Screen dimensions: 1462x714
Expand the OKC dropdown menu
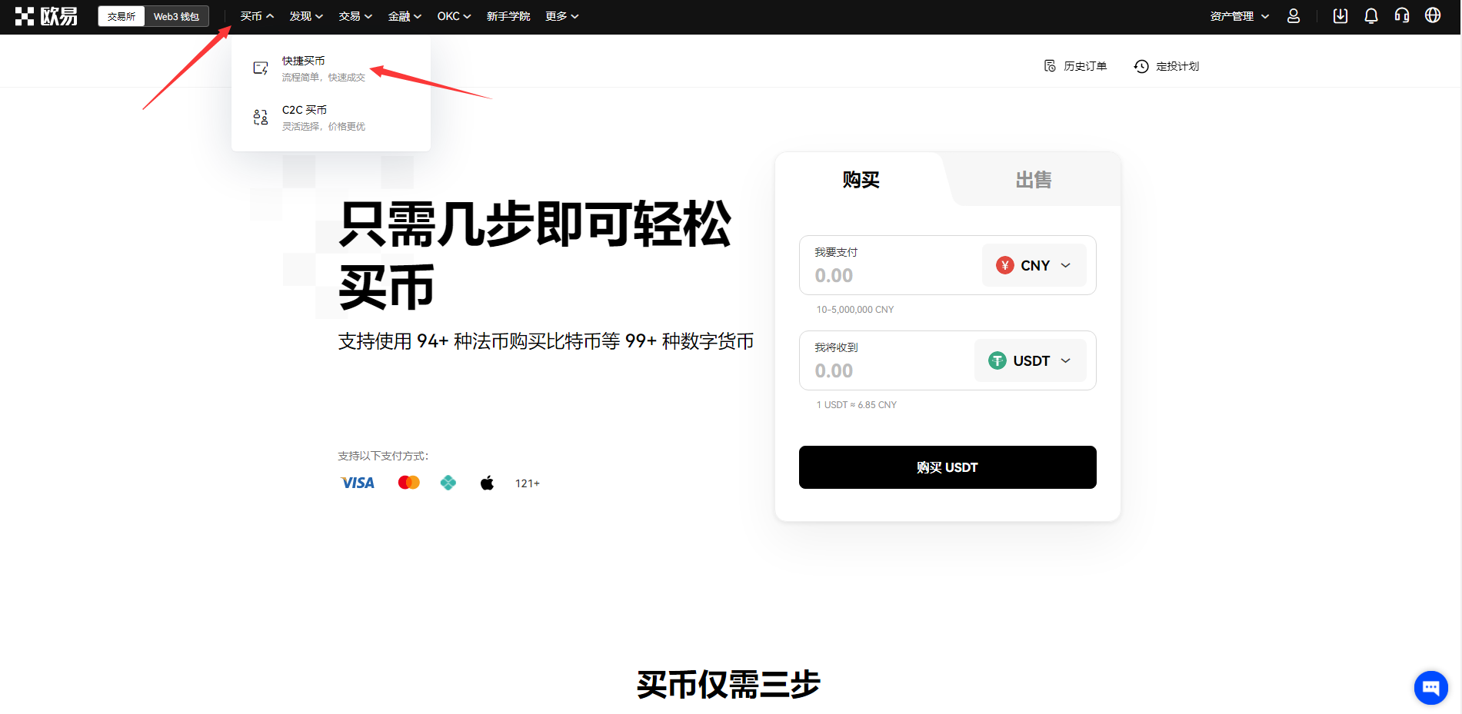[454, 16]
